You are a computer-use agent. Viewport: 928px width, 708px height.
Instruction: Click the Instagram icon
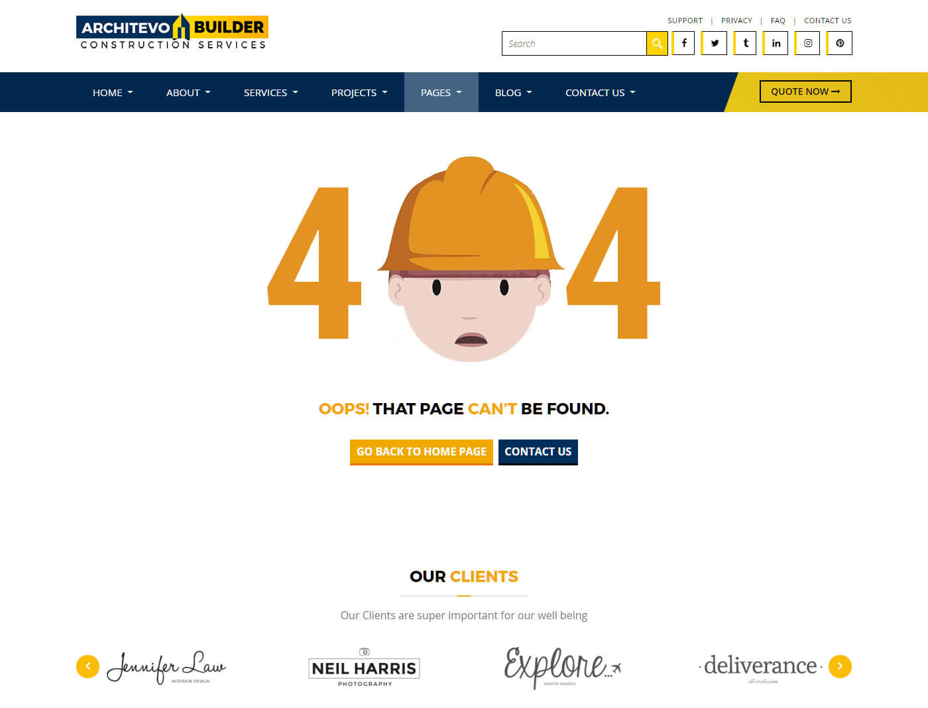807,43
